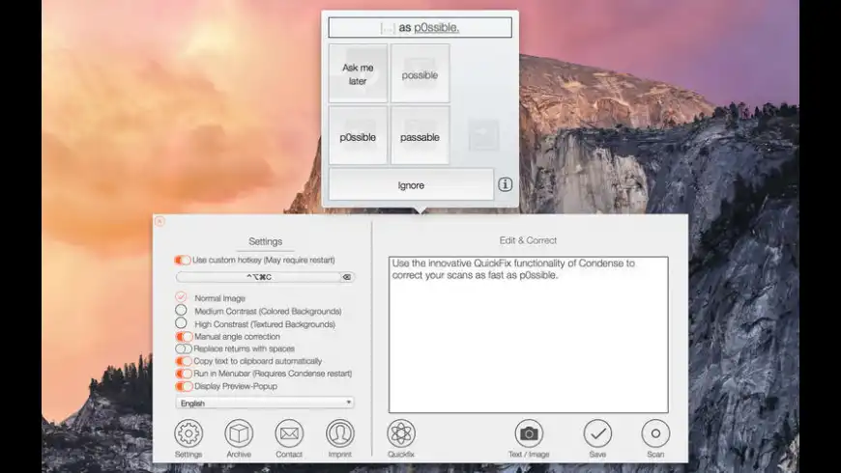Open the Settings gear icon
Screen dimensions: 841x473
click(x=188, y=433)
